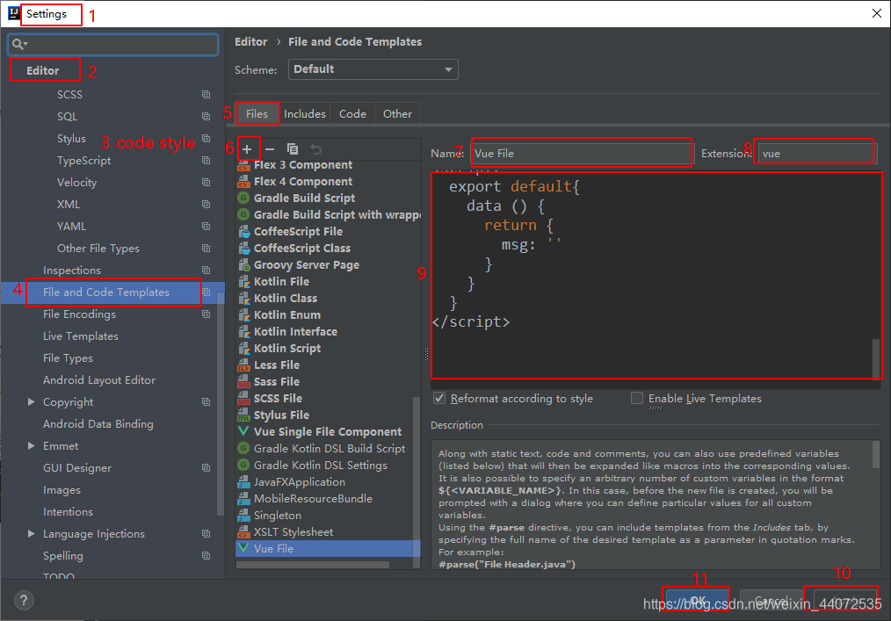Click the IntelliJ logo in the title bar
Image resolution: width=891 pixels, height=621 pixels.
tap(13, 13)
